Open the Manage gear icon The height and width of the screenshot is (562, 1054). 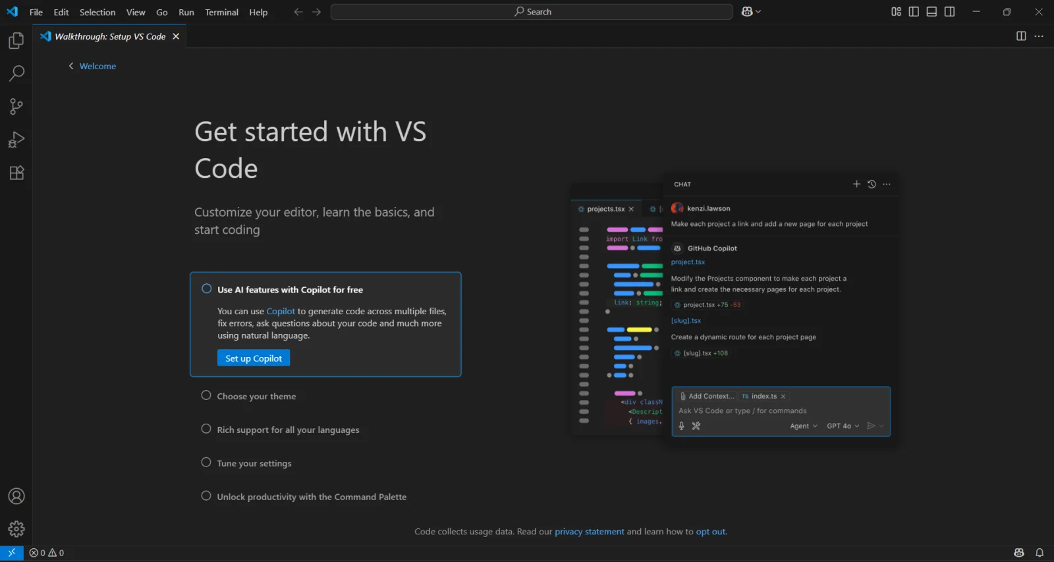pos(16,529)
